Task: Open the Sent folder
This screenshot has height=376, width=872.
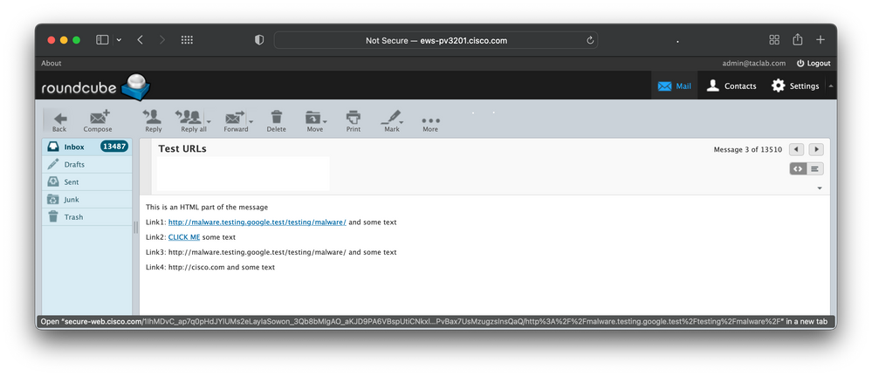Action: pyautogui.click(x=87, y=181)
